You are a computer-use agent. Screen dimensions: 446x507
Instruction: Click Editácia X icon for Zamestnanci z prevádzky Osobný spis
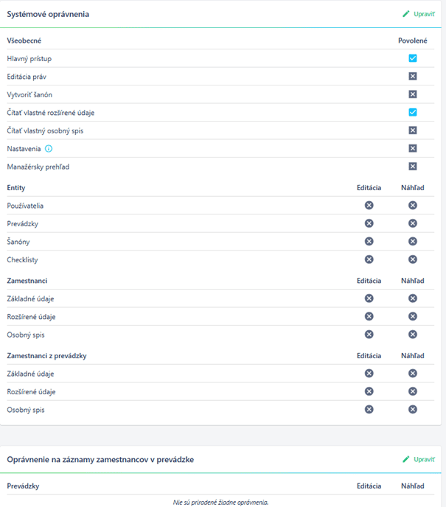(x=369, y=410)
